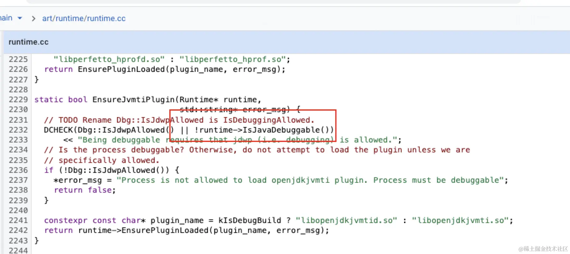Click line number 2227
Screen dimensions: 570x254
point(18,80)
